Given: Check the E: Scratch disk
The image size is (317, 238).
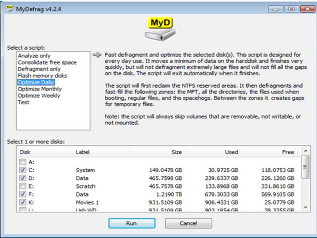Looking at the screenshot, I should point(23,186).
